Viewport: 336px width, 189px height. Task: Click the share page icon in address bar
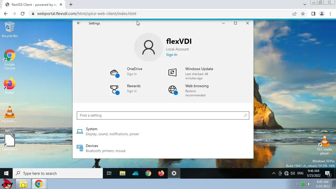(x=295, y=14)
